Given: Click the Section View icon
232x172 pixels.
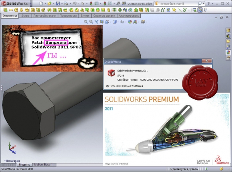Looking at the screenshot, I should 102,22.
